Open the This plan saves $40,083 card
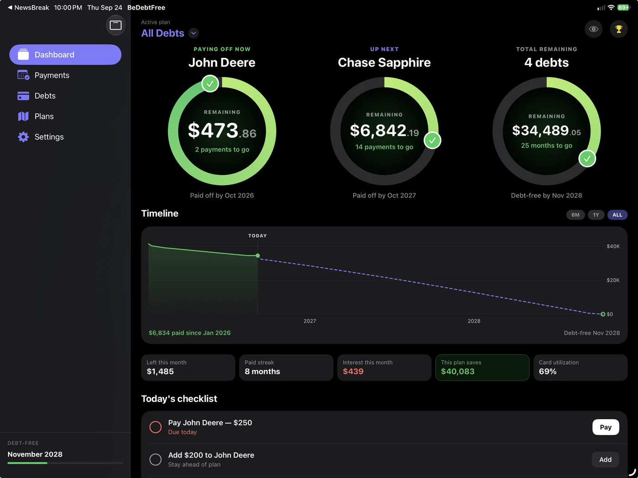The width and height of the screenshot is (638, 478). click(x=482, y=367)
